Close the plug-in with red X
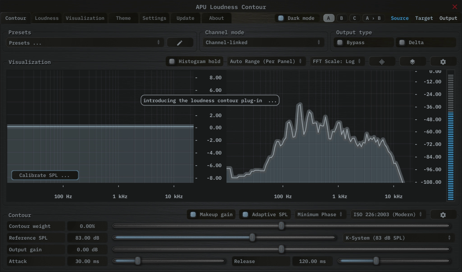This screenshot has width=462, height=272. [x=454, y=7]
